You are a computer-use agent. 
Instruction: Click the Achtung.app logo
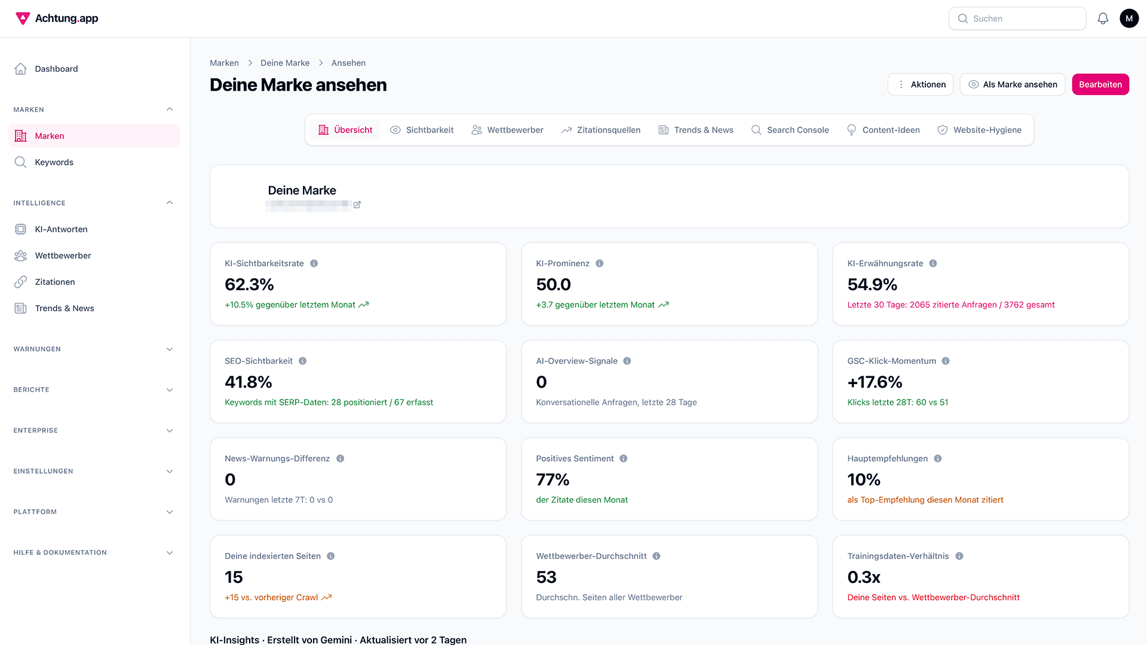57,19
